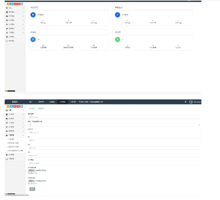The width and height of the screenshot is (220, 200).
Task: Click the gray quick-action button above the form page sidebar
Action: pos(21,106)
